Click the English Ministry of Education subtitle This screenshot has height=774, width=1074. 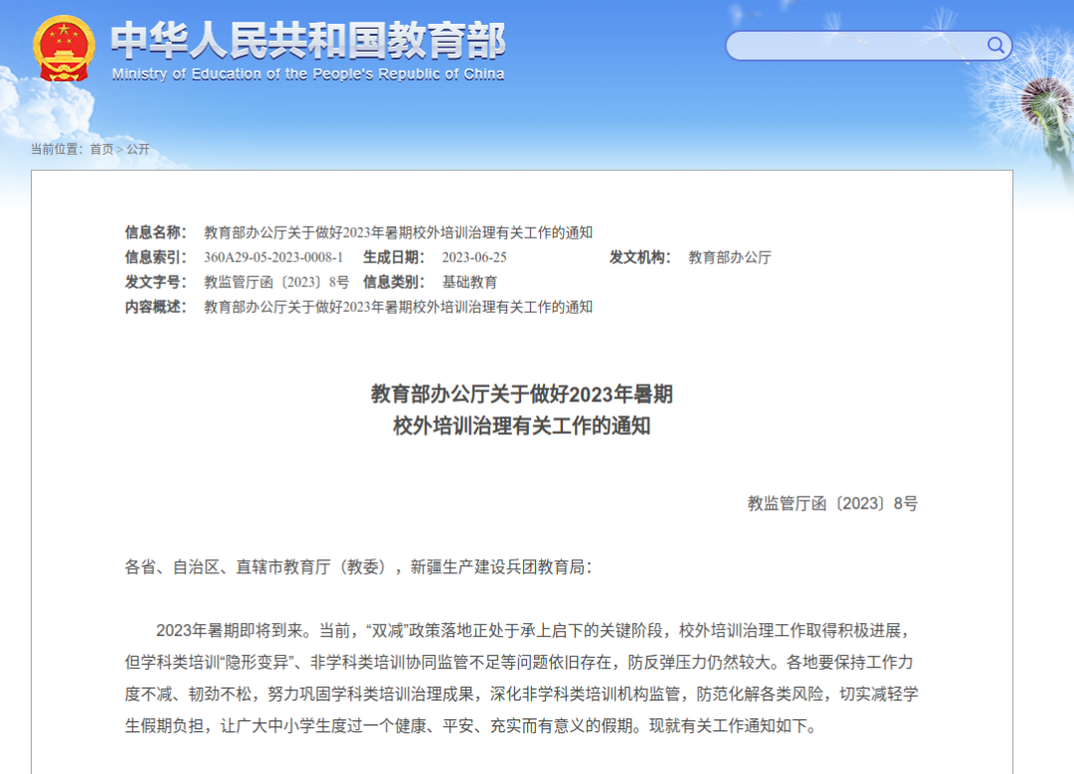pyautogui.click(x=307, y=75)
